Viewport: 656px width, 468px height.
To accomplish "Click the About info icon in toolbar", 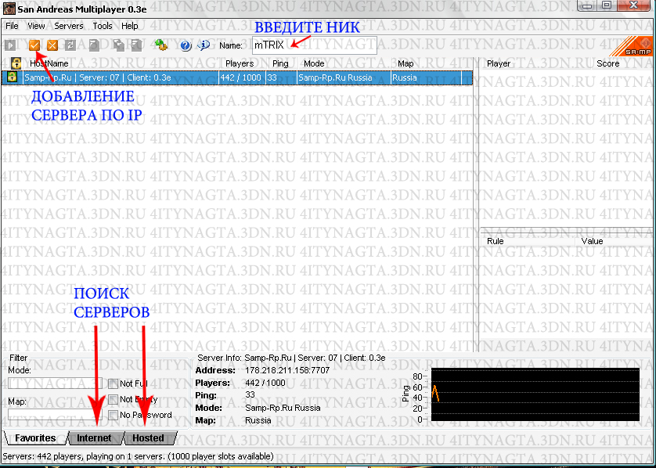I will click(x=204, y=45).
